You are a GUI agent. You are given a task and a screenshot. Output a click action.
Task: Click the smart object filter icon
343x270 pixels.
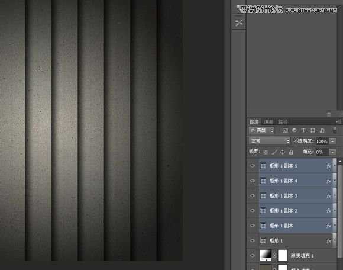322,130
